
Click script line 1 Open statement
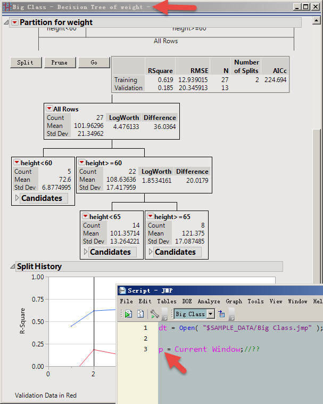(240, 328)
